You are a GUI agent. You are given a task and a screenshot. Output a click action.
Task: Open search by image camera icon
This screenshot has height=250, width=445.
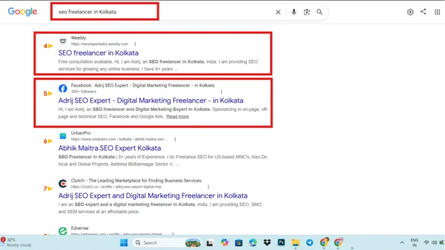[307, 12]
